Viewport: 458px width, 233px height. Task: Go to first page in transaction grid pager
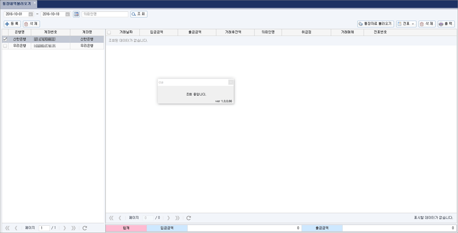[111, 218]
